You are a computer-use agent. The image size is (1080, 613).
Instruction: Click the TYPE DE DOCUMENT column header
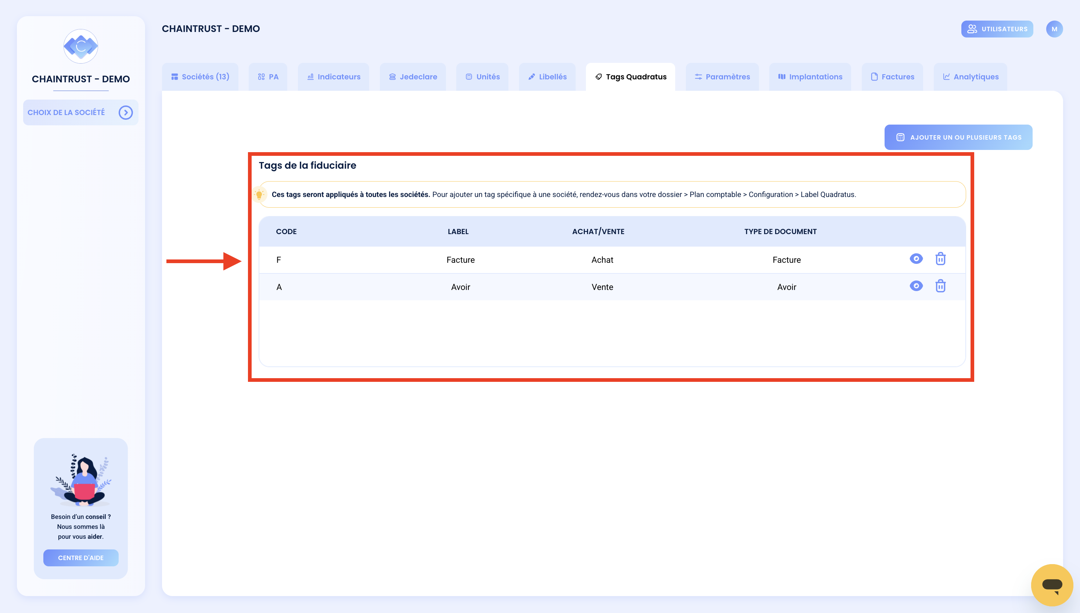coord(780,232)
